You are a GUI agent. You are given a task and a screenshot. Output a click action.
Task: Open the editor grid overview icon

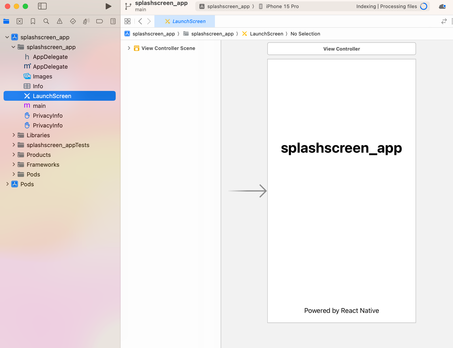(x=127, y=21)
